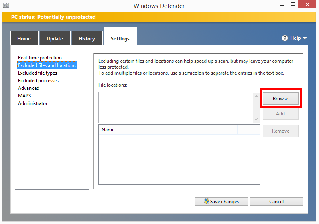Click the Add button
Image resolution: width=319 pixels, height=224 pixels.
280,114
